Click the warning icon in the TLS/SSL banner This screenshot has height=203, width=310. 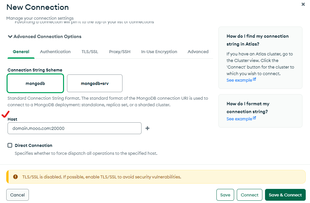15,177
